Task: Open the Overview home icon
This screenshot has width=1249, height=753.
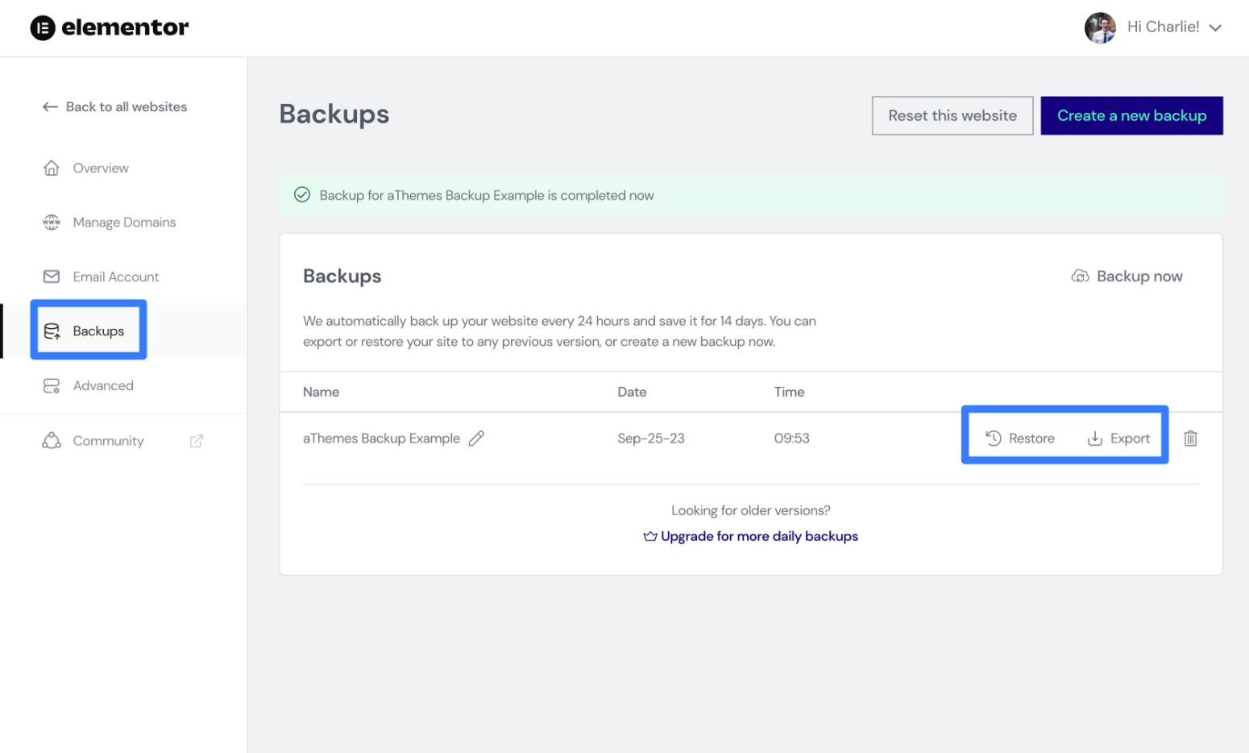Action: [x=52, y=168]
